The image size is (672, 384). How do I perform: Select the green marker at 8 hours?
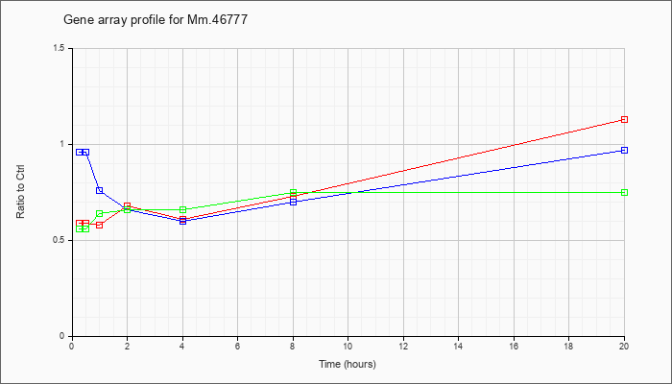[x=293, y=192]
